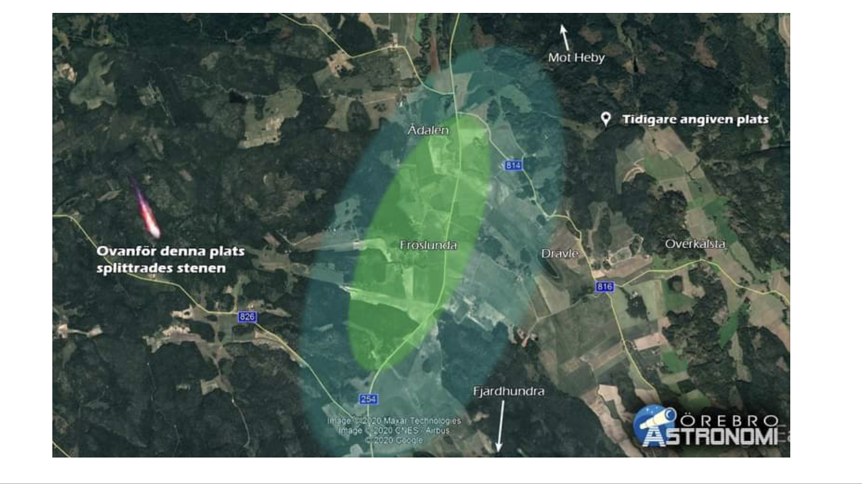
Task: Click the Maxar Technologies copyright text
Action: pos(394,421)
